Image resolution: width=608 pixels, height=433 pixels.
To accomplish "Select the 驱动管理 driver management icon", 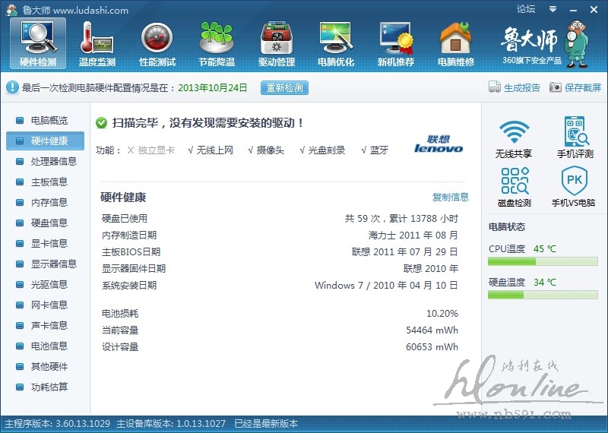I will coord(276,43).
